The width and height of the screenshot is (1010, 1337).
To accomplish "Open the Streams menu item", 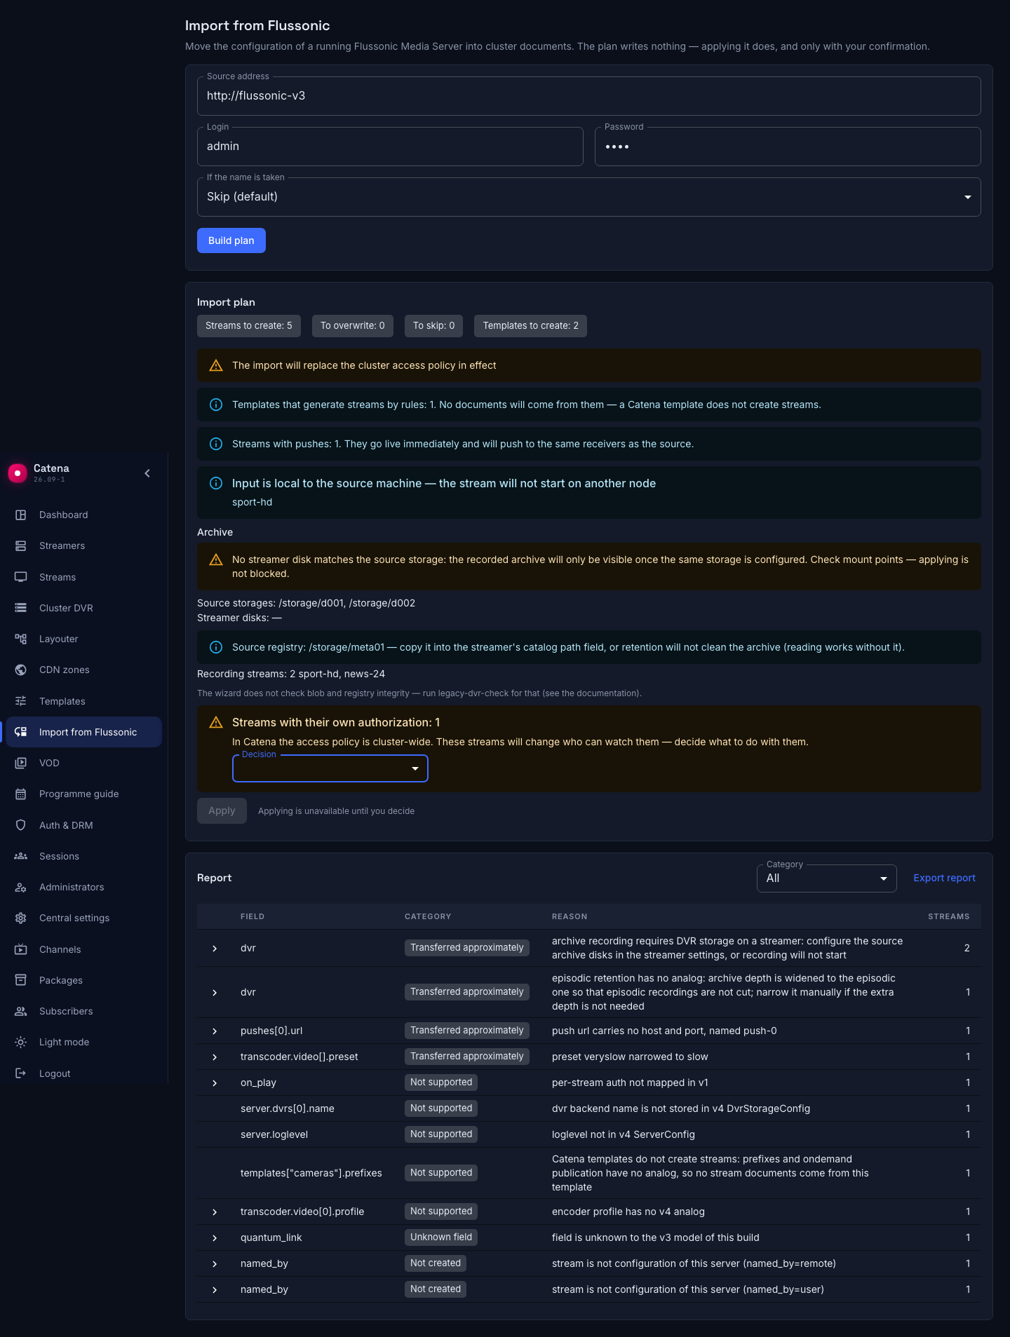I will click(x=84, y=577).
